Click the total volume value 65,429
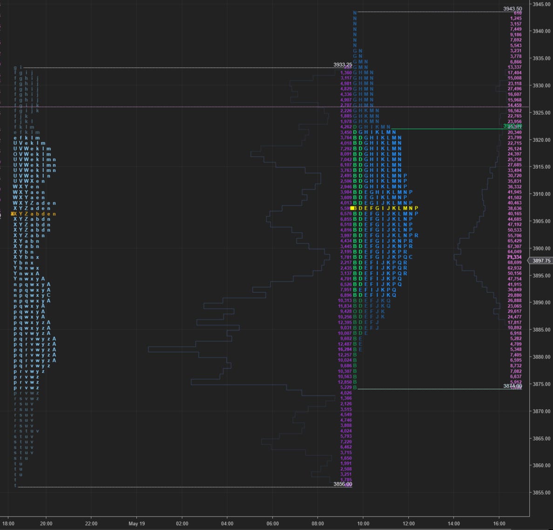 pos(514,241)
